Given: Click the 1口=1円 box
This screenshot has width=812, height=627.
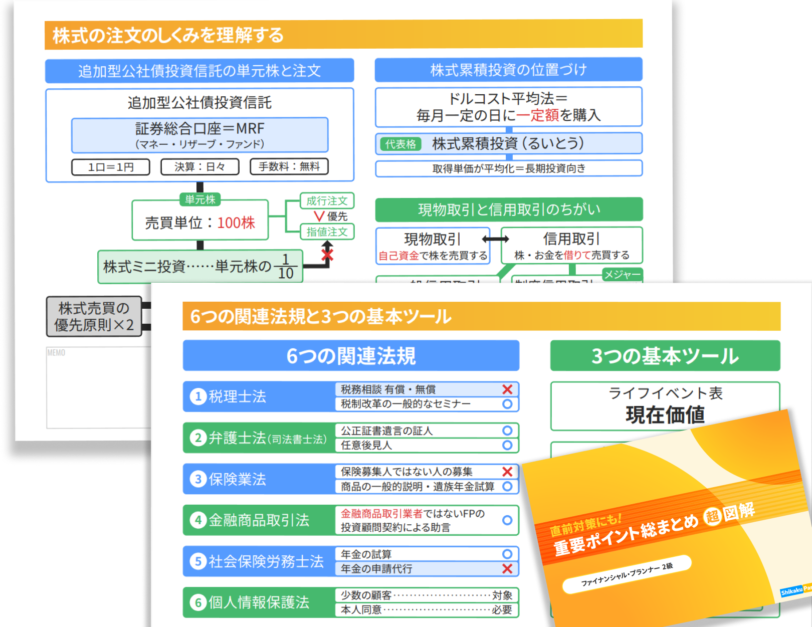Looking at the screenshot, I should point(111,167).
